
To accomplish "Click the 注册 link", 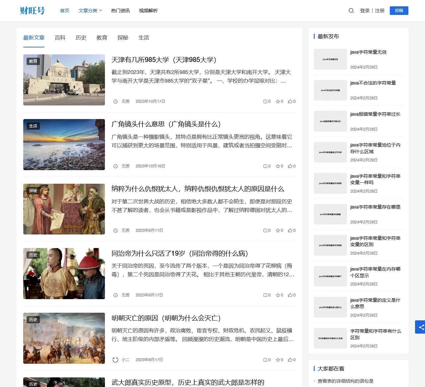I will pyautogui.click(x=380, y=11).
